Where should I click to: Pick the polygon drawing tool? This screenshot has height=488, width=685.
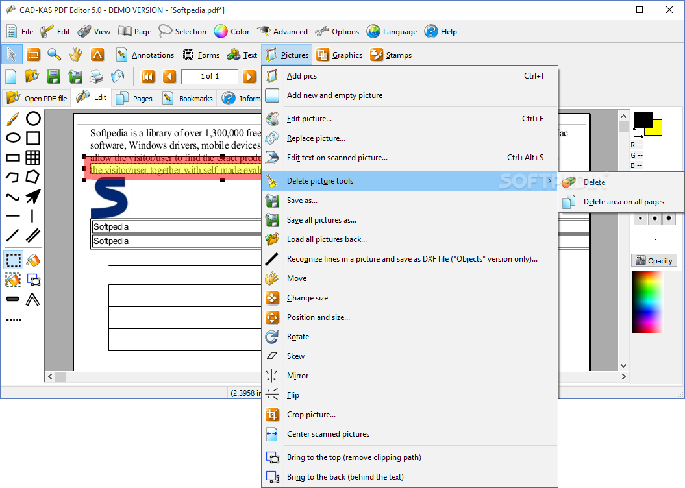(33, 177)
